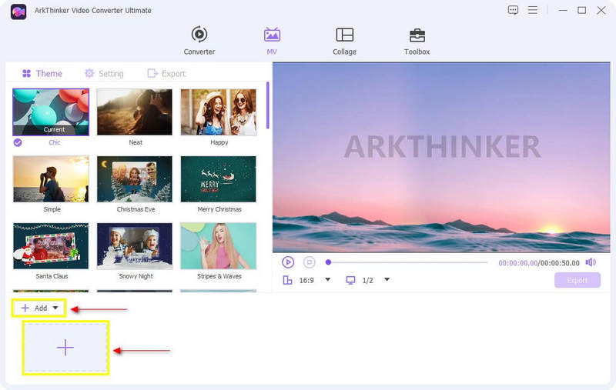Click the 'Neat' theme label
616x390 pixels.
(136, 142)
